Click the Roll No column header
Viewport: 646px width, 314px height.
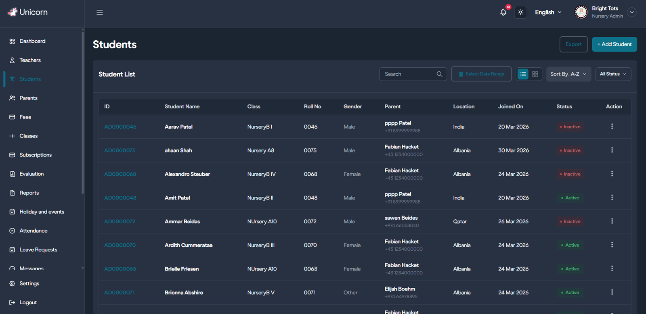[x=313, y=106]
